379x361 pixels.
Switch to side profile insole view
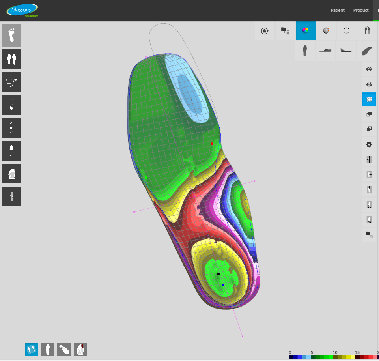pos(325,51)
